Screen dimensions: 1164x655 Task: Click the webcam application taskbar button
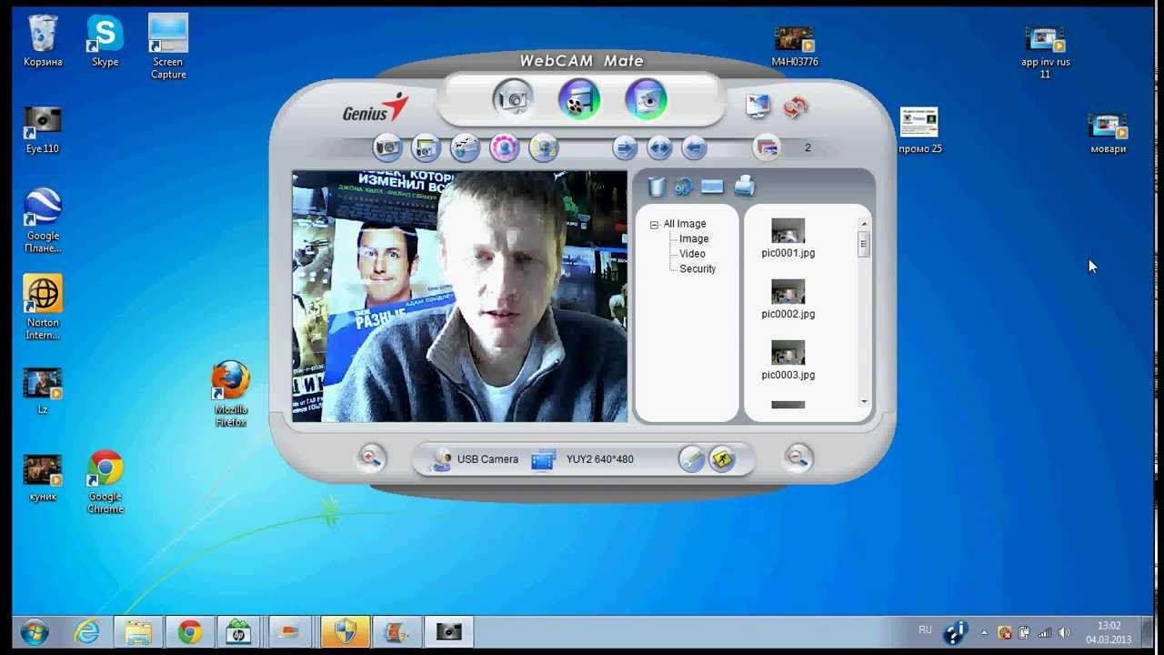pyautogui.click(x=449, y=632)
